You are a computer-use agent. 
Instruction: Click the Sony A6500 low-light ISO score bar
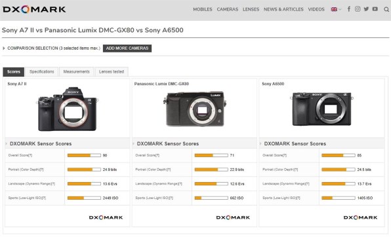(339, 198)
